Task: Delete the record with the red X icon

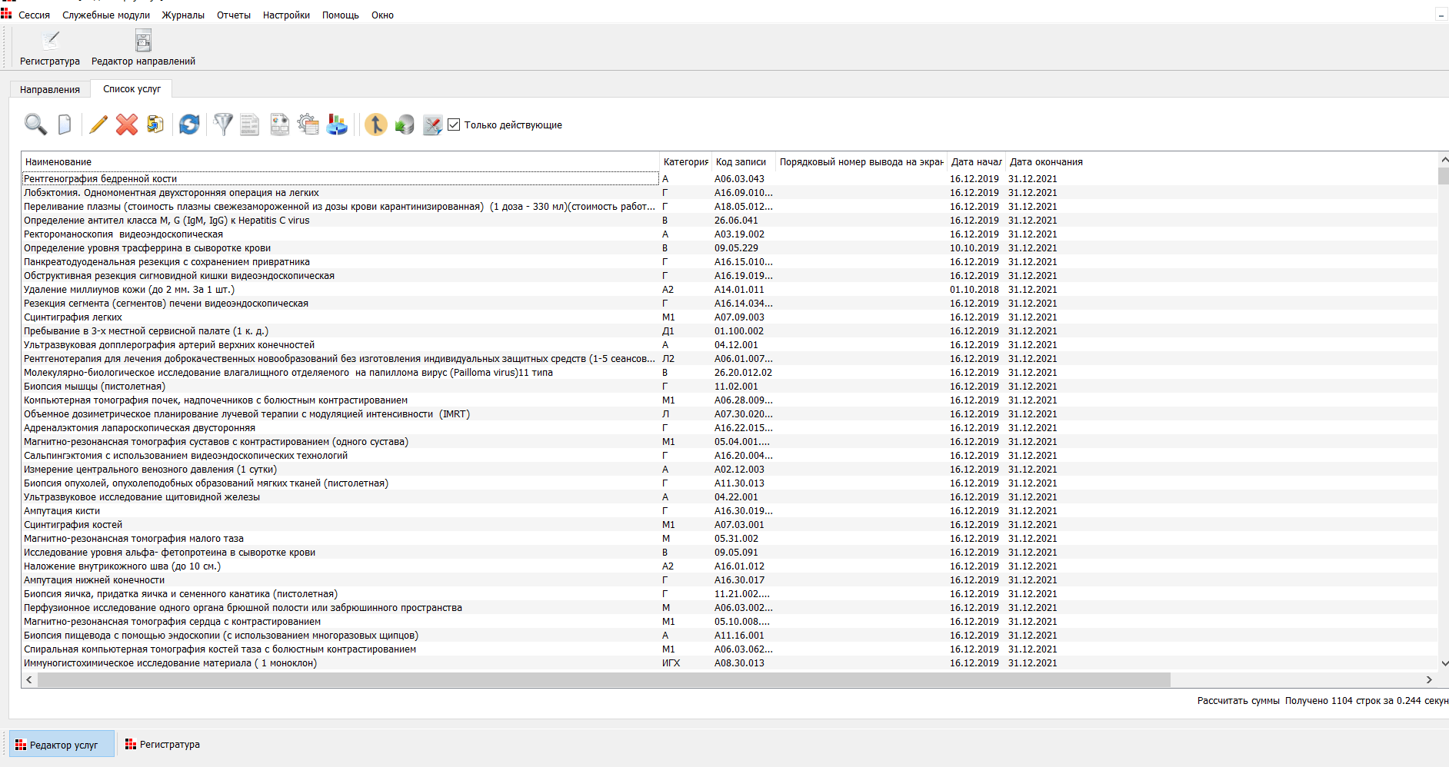Action: pos(127,125)
